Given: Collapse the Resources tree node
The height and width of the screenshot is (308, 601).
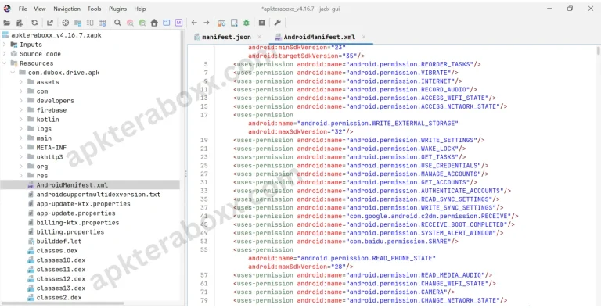Looking at the screenshot, I should 4,63.
